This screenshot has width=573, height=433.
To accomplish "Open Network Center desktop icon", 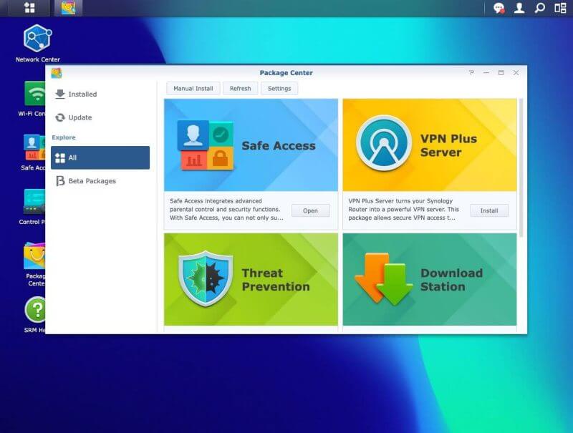I will (38, 43).
